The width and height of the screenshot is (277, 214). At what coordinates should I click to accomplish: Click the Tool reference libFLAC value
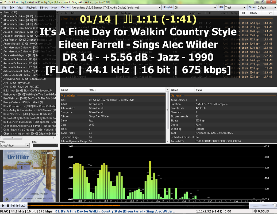click(x=214, y=133)
